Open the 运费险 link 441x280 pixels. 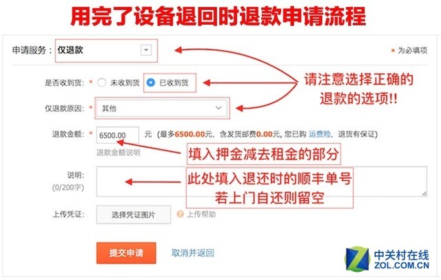click(320, 134)
